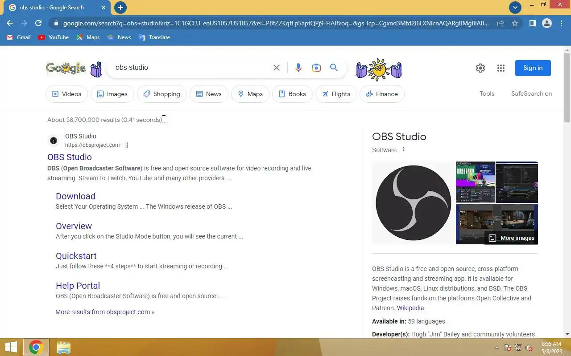Image resolution: width=571 pixels, height=356 pixels.
Task: Click Chrome icon in taskbar
Action: tap(36, 348)
